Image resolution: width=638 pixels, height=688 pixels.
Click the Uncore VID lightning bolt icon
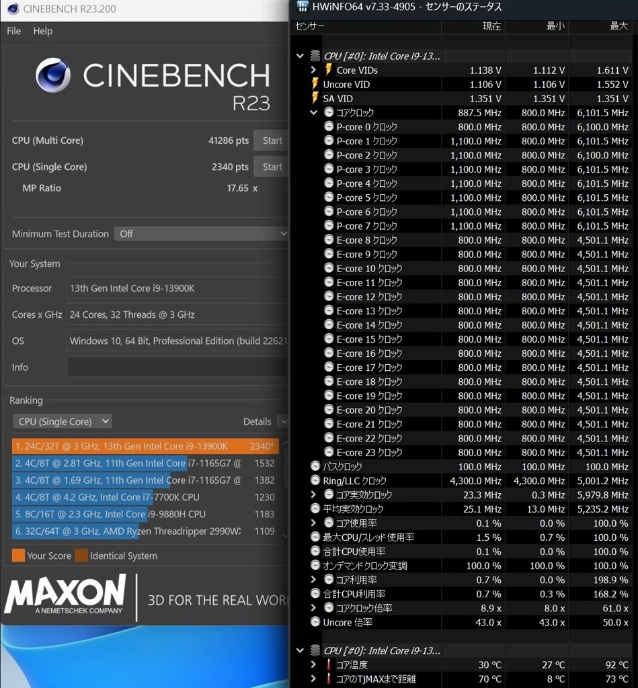pos(315,84)
